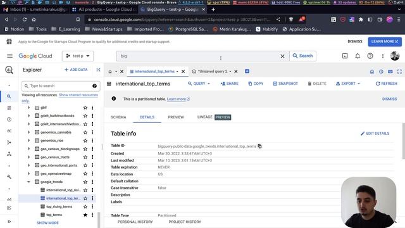
Task: Select the international_top_rising table row
Action: (58, 190)
